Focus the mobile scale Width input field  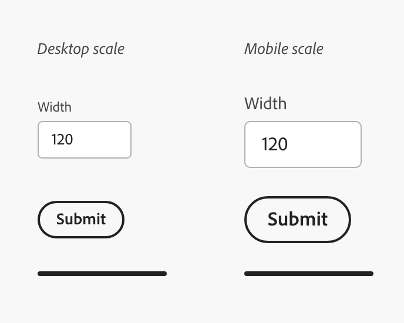(302, 144)
